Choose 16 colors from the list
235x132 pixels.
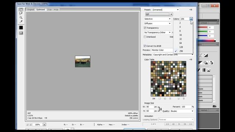coord(183,35)
